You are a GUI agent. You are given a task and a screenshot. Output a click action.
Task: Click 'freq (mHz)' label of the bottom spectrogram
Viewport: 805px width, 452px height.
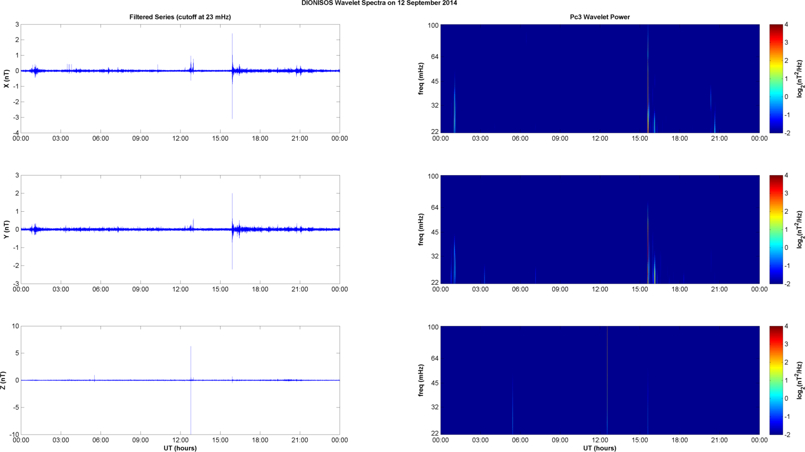pyautogui.click(x=421, y=380)
